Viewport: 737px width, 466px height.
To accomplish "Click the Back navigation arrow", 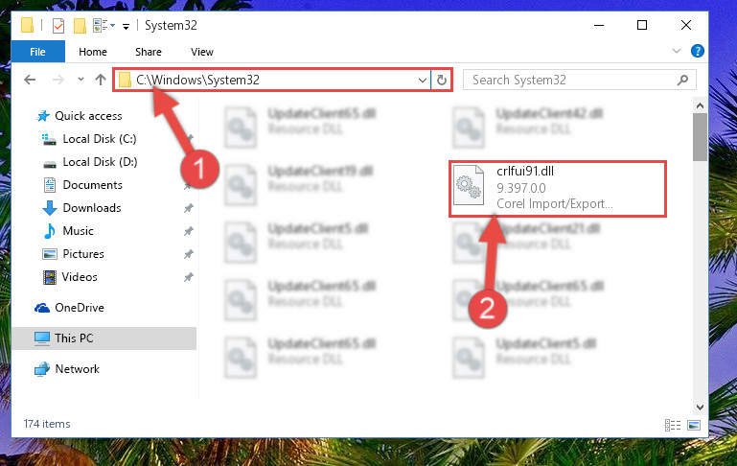I will (x=30, y=80).
